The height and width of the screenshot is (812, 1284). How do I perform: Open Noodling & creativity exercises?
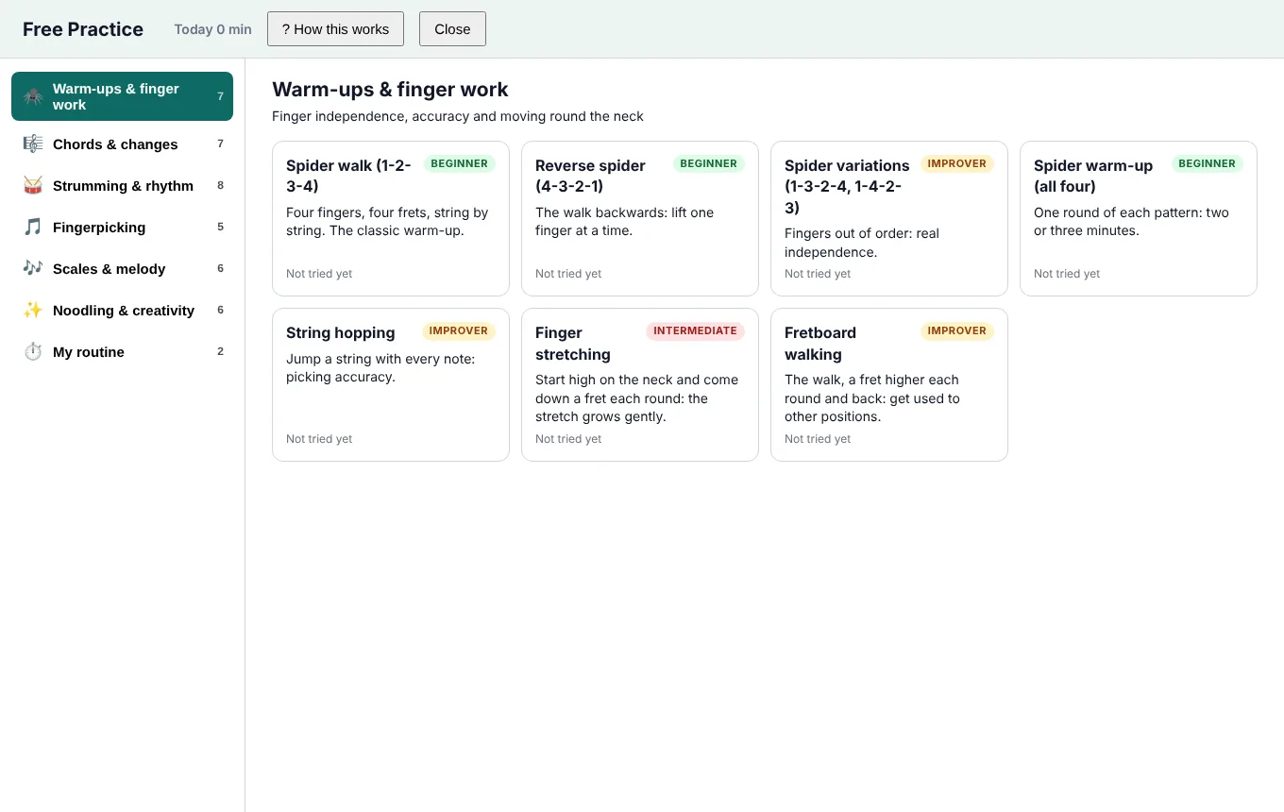[x=122, y=311]
